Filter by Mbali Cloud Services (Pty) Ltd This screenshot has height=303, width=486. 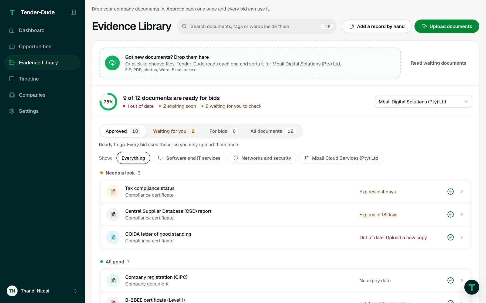point(341,158)
